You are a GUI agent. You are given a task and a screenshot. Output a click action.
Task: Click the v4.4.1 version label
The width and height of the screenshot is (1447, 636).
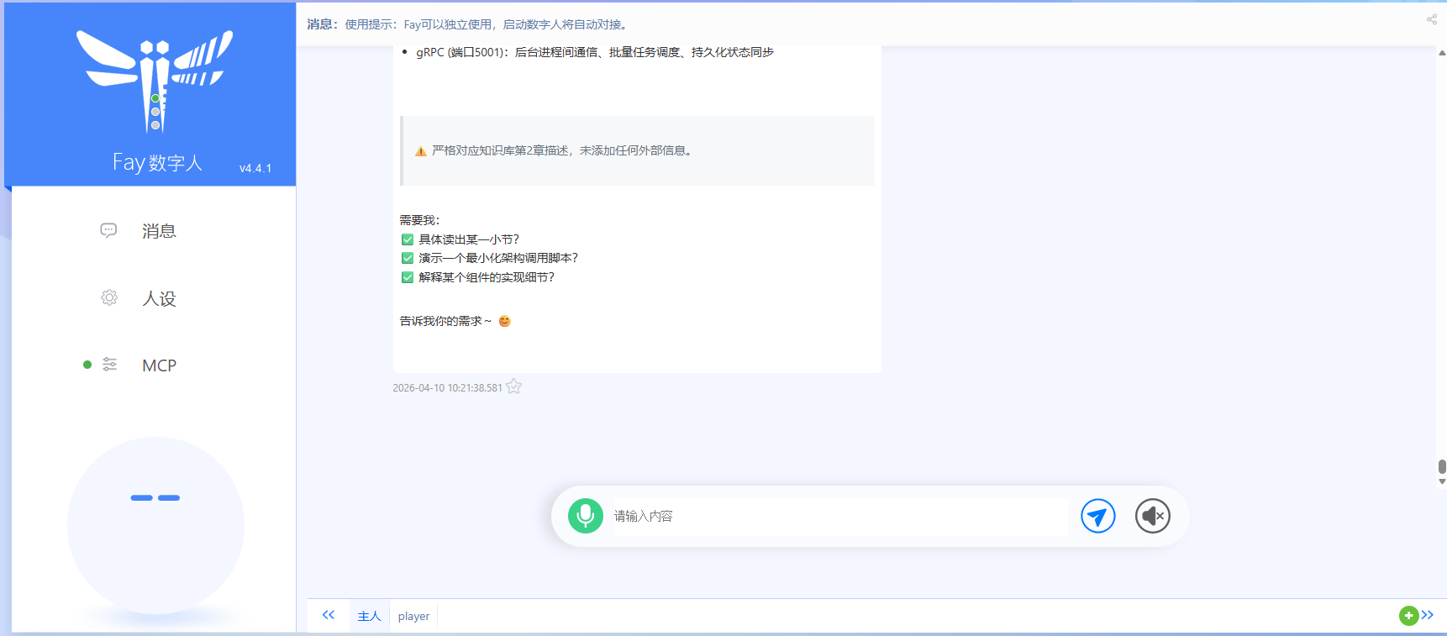point(255,168)
